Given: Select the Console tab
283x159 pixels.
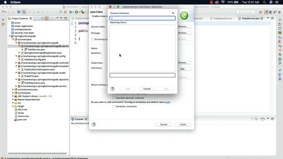Looking at the screenshot, I should (79, 119).
